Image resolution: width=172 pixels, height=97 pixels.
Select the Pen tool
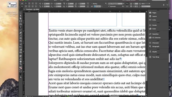20,33
